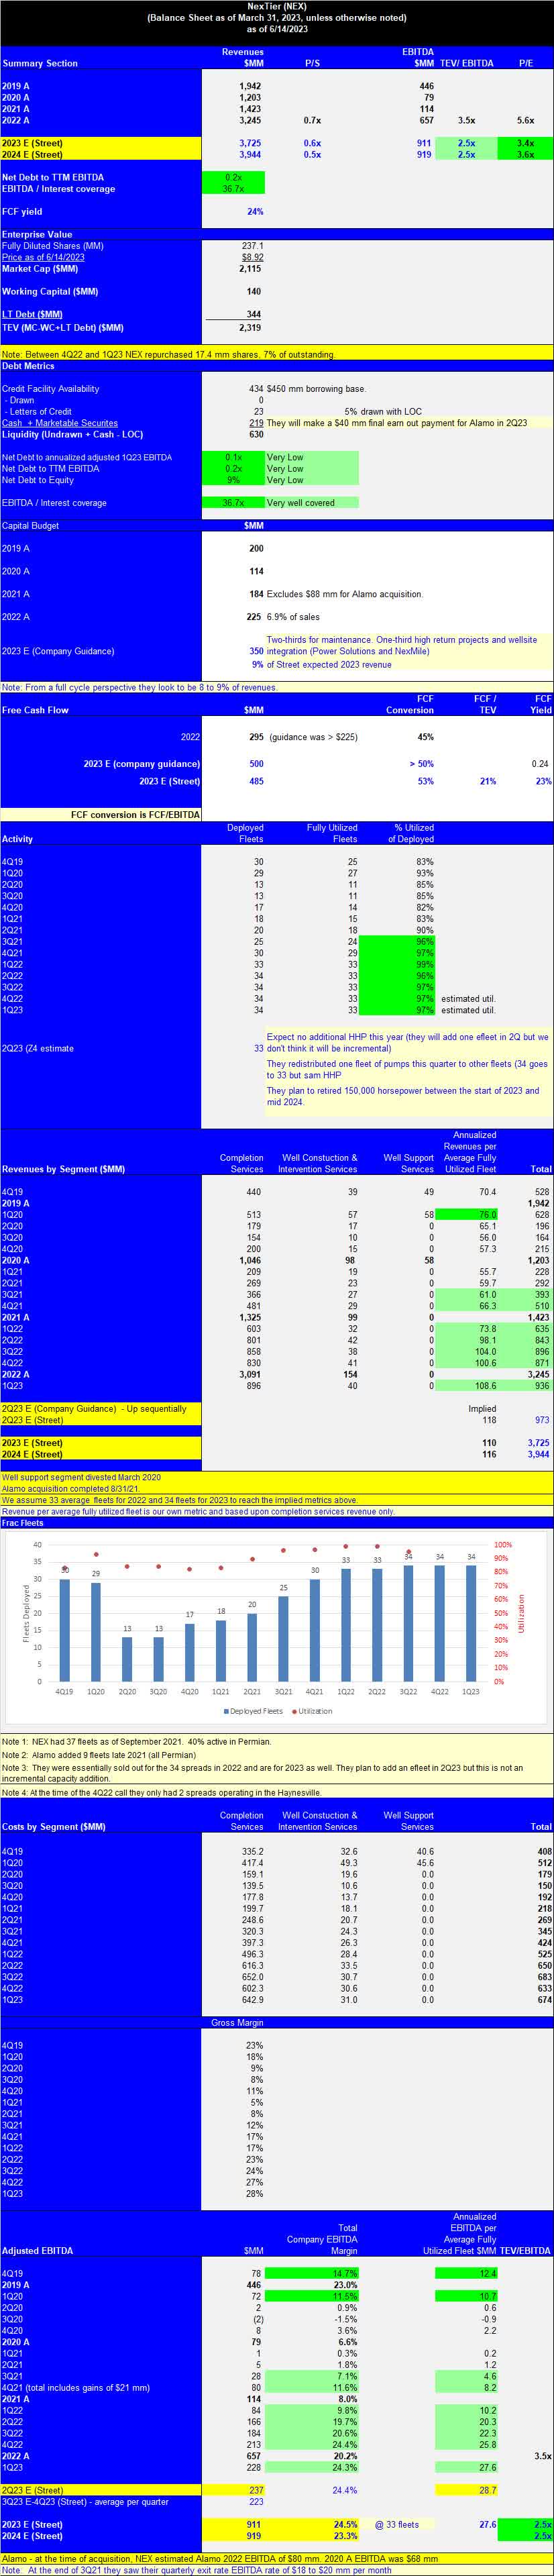Select the yellow 2023 E (Street) summary row label
554x2576 pixels.
tap(100, 143)
